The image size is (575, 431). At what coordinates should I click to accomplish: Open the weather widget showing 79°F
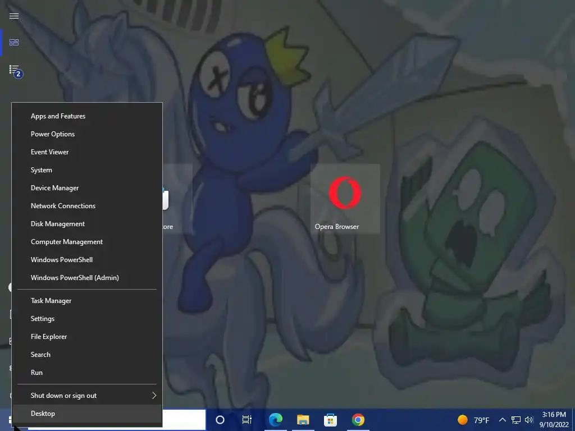point(473,420)
